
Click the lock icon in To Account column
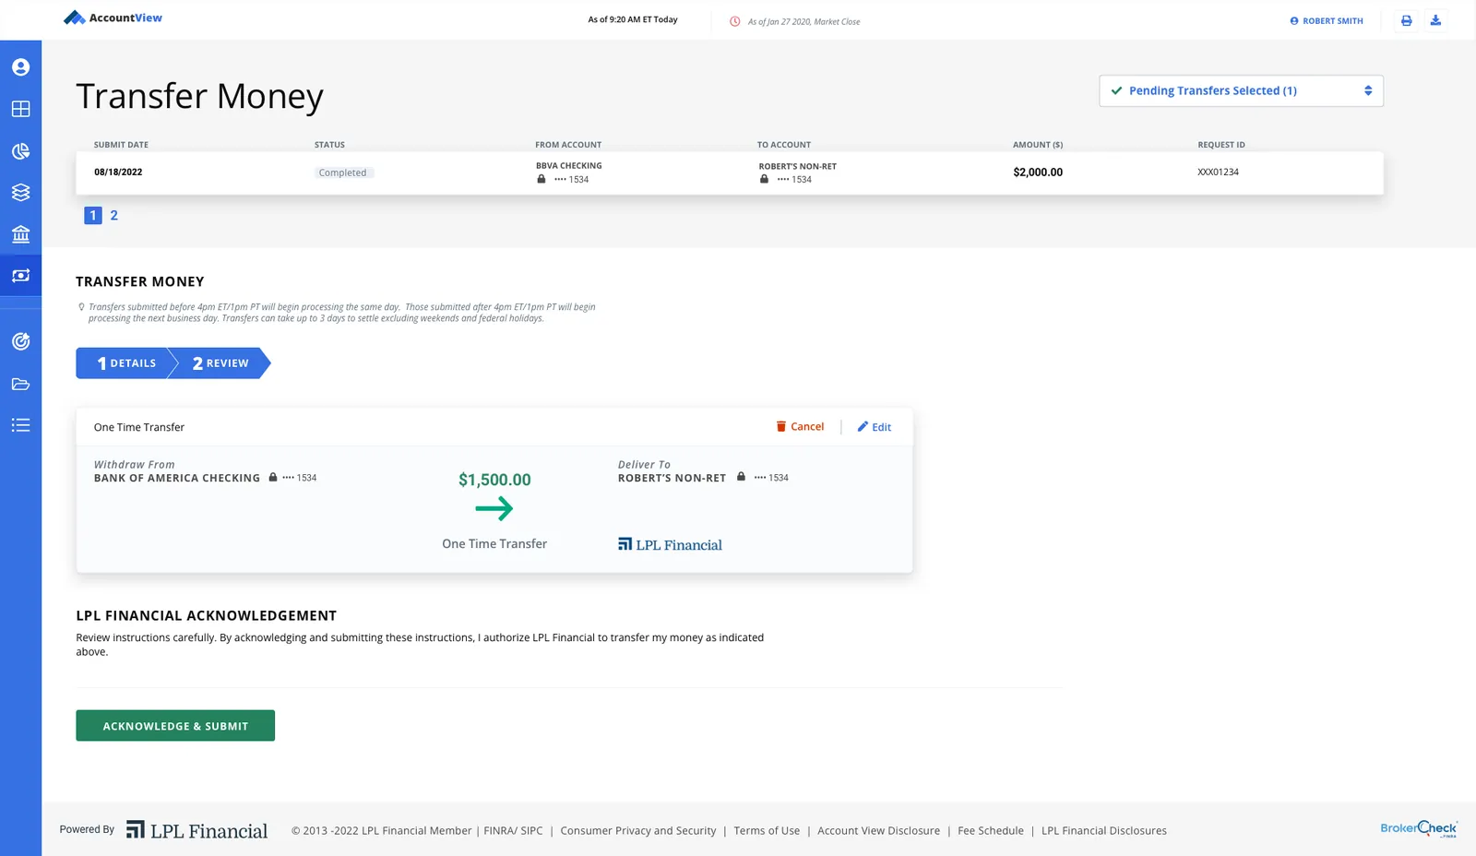[764, 179]
